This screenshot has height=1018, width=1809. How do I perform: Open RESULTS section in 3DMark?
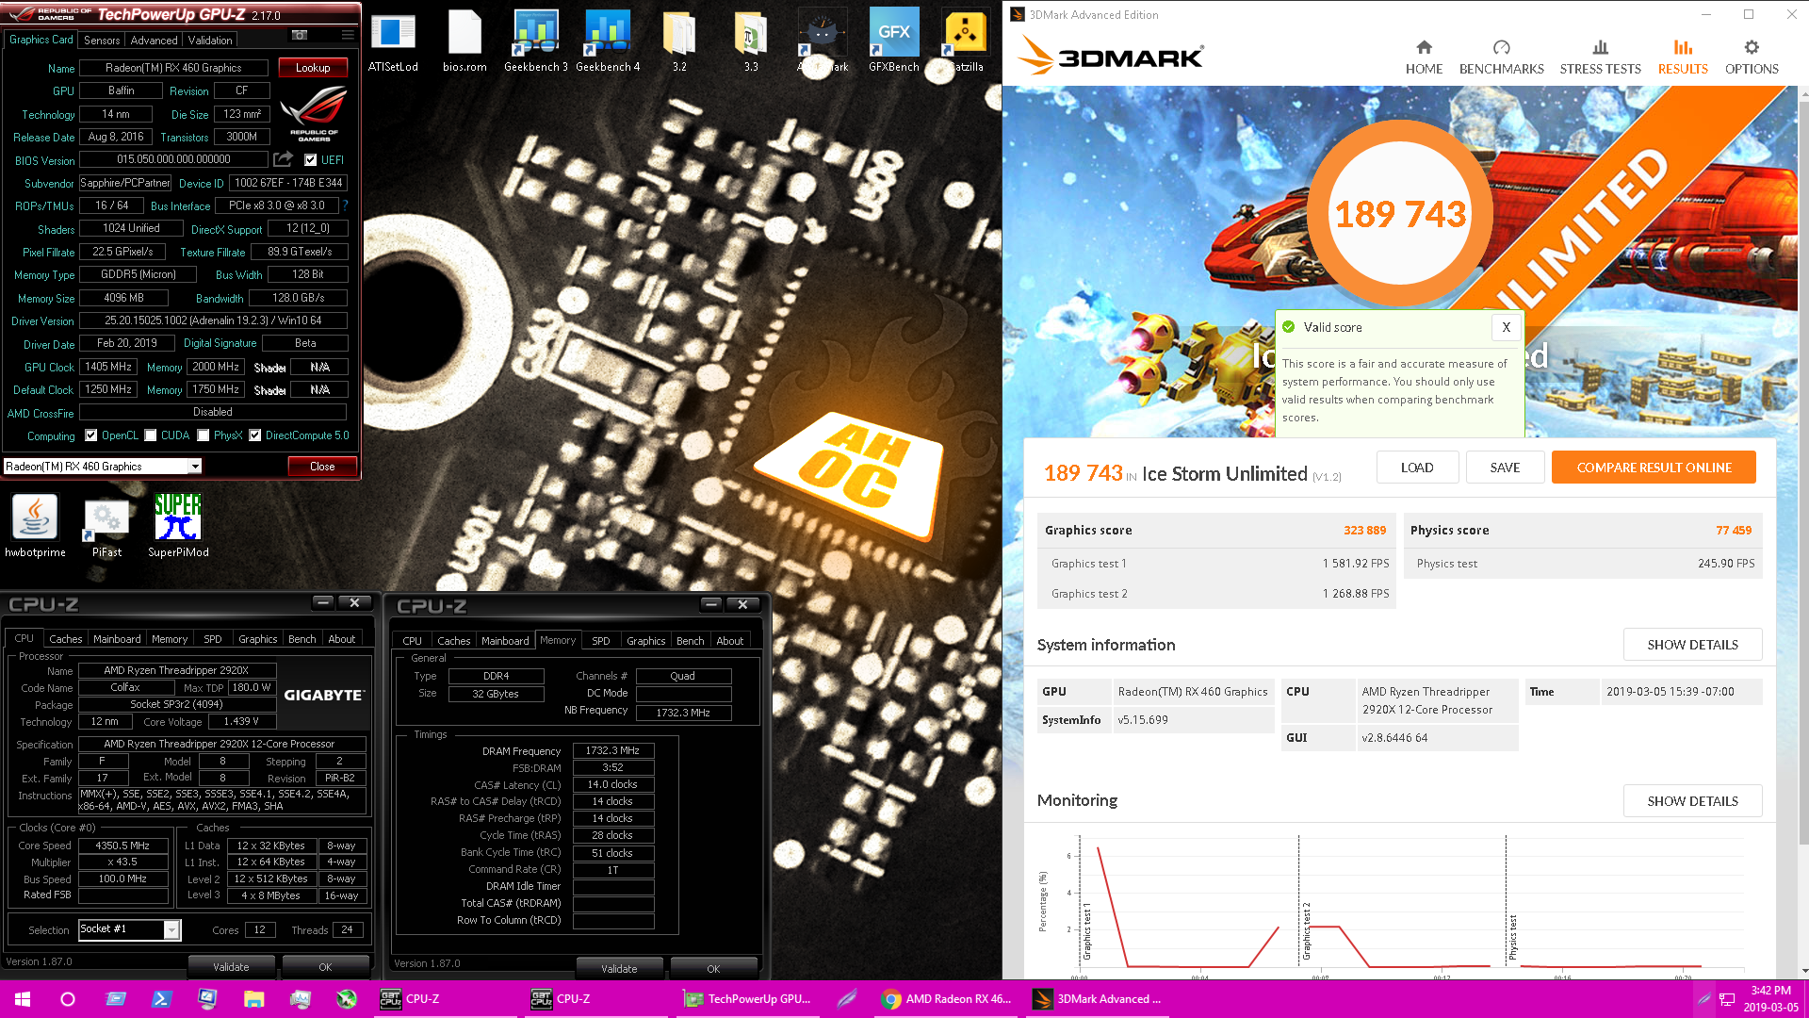coord(1683,57)
